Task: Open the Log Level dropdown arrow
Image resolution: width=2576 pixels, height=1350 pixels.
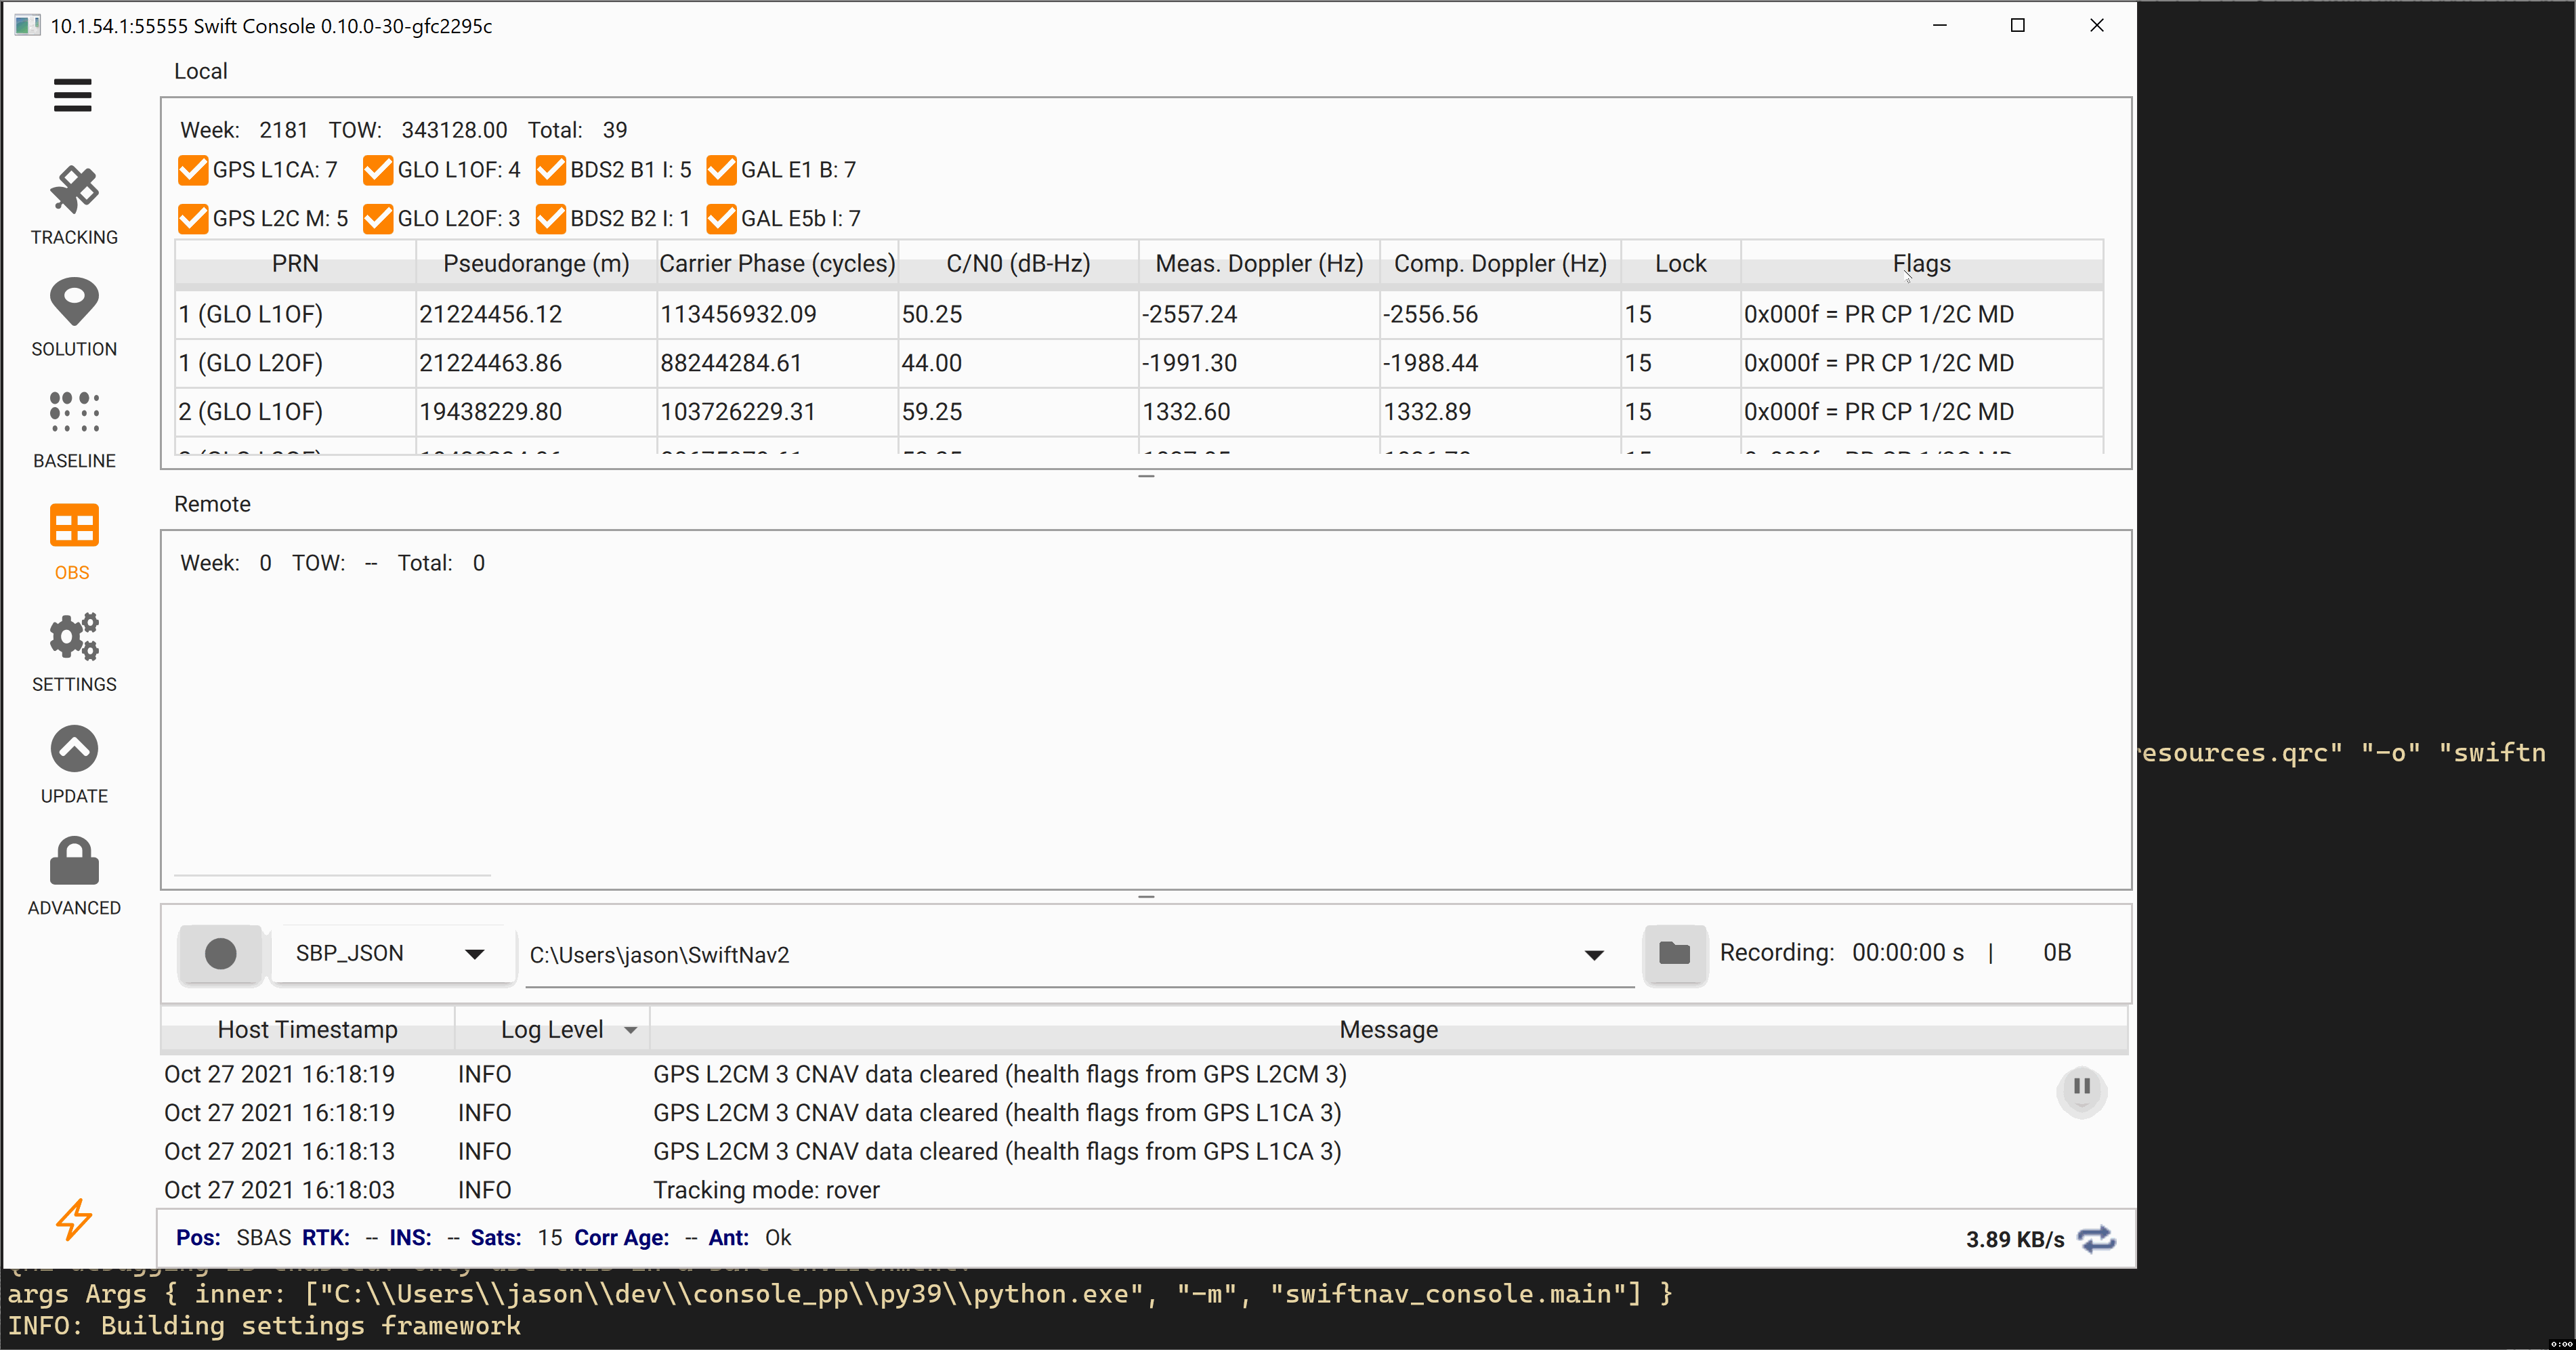Action: coord(630,1030)
